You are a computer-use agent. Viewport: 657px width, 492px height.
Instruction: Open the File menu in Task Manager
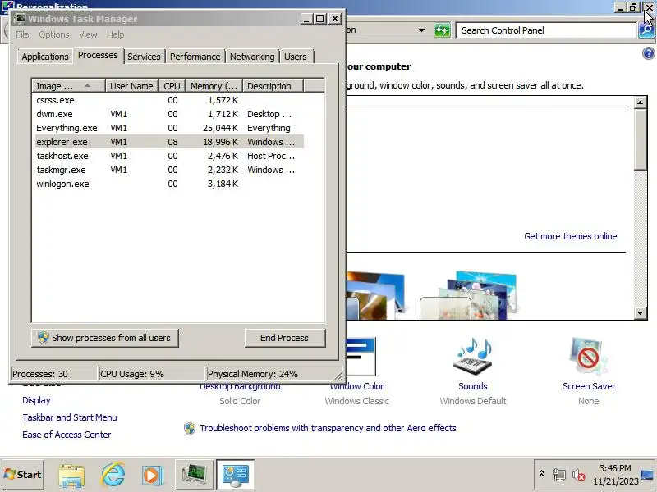(22, 34)
